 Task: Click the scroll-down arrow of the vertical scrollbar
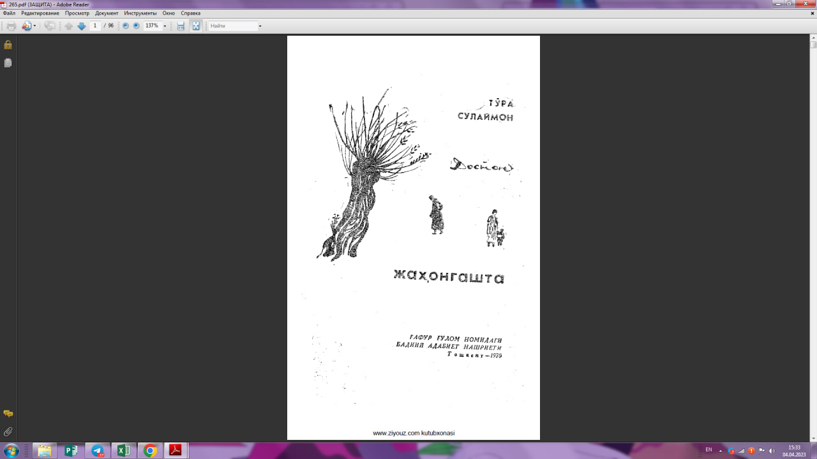pos(813,437)
